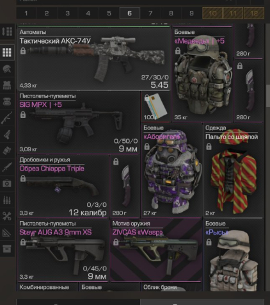Select the all-items grid filter icon

(7, 53)
